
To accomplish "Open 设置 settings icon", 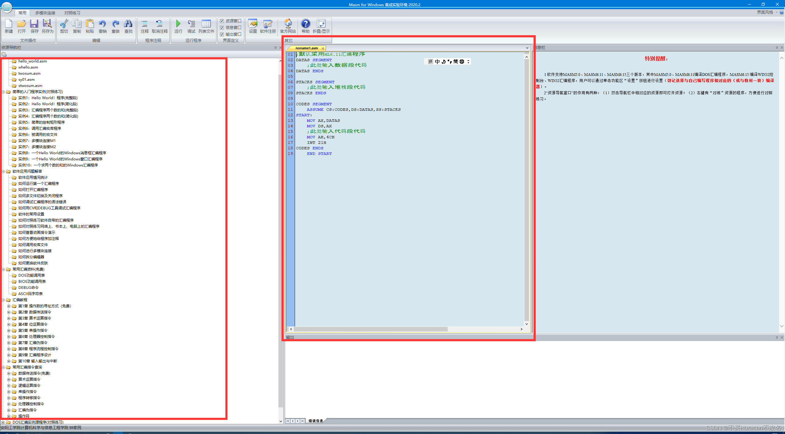I will (253, 24).
